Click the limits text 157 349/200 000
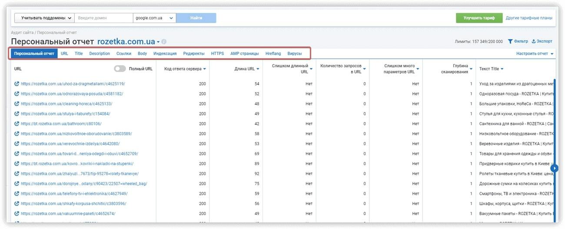Screen dimensions: 565x229 tap(487, 42)
